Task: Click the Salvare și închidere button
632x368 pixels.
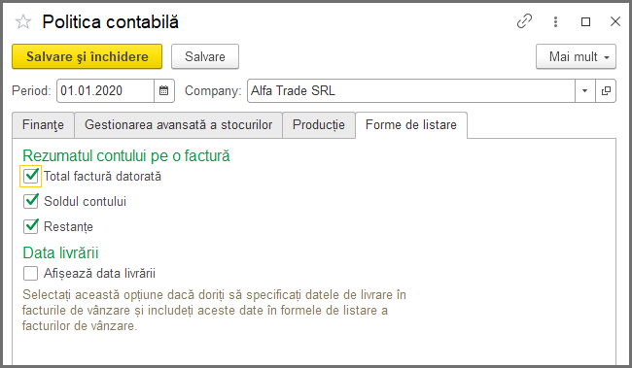Action: [x=88, y=56]
